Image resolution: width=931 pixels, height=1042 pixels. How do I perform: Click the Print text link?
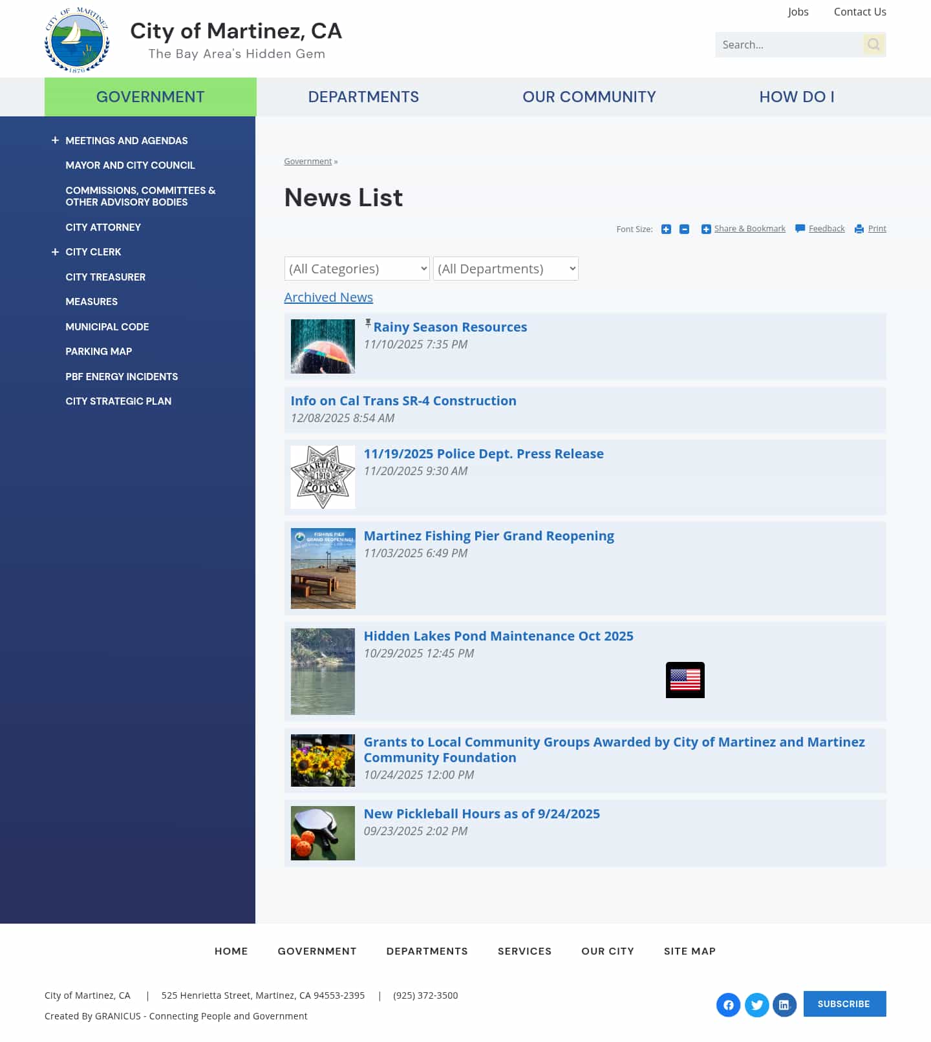point(877,229)
